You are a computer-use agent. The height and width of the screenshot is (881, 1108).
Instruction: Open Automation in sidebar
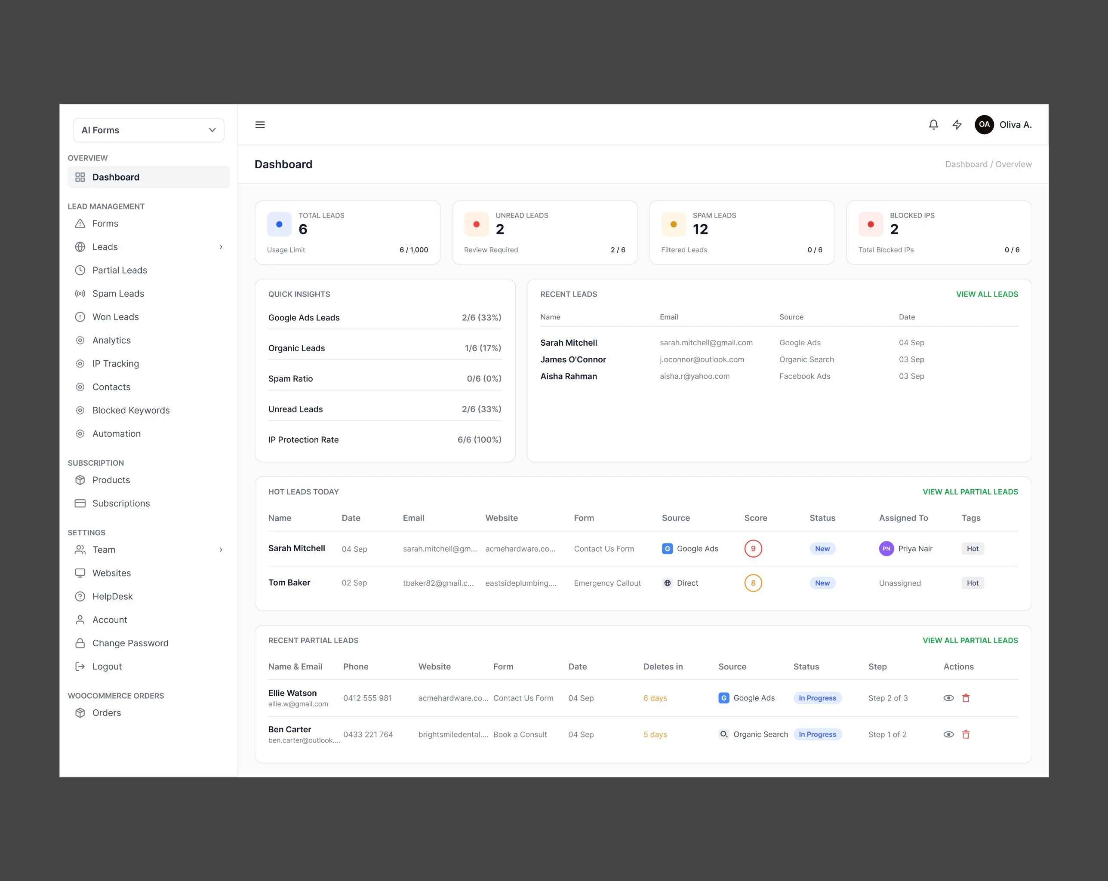click(x=148, y=433)
